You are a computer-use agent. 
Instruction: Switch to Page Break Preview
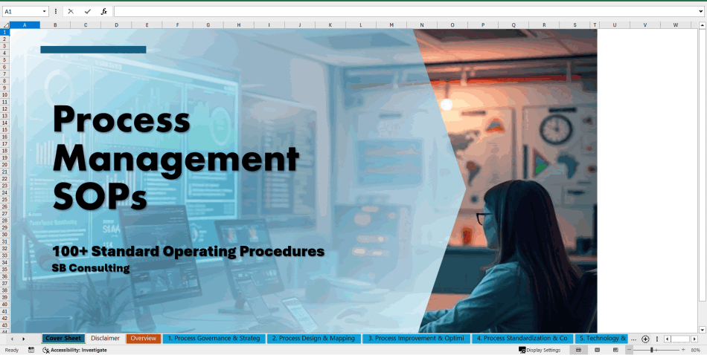(614, 350)
